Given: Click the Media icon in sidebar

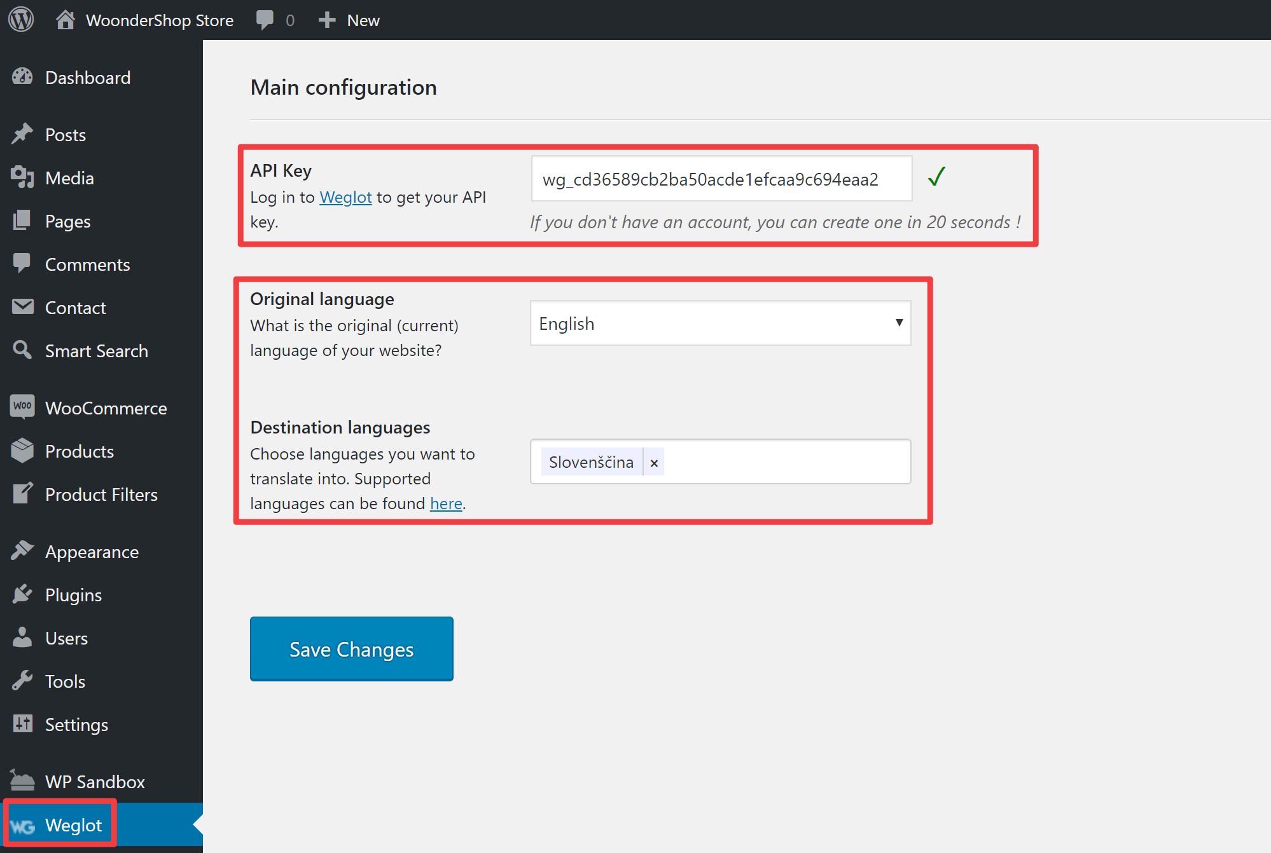Looking at the screenshot, I should click(22, 177).
